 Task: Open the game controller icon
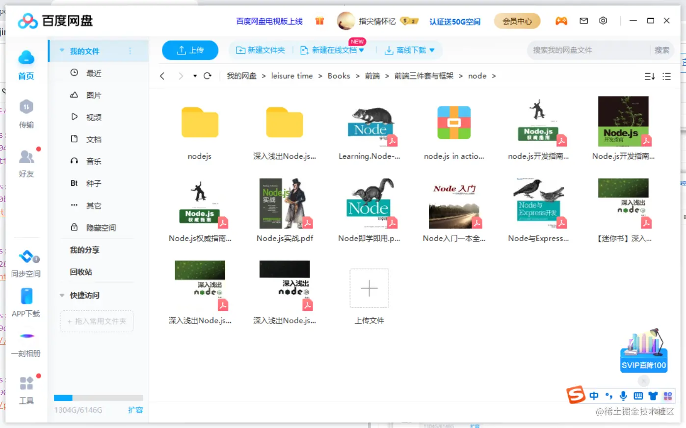pos(561,21)
